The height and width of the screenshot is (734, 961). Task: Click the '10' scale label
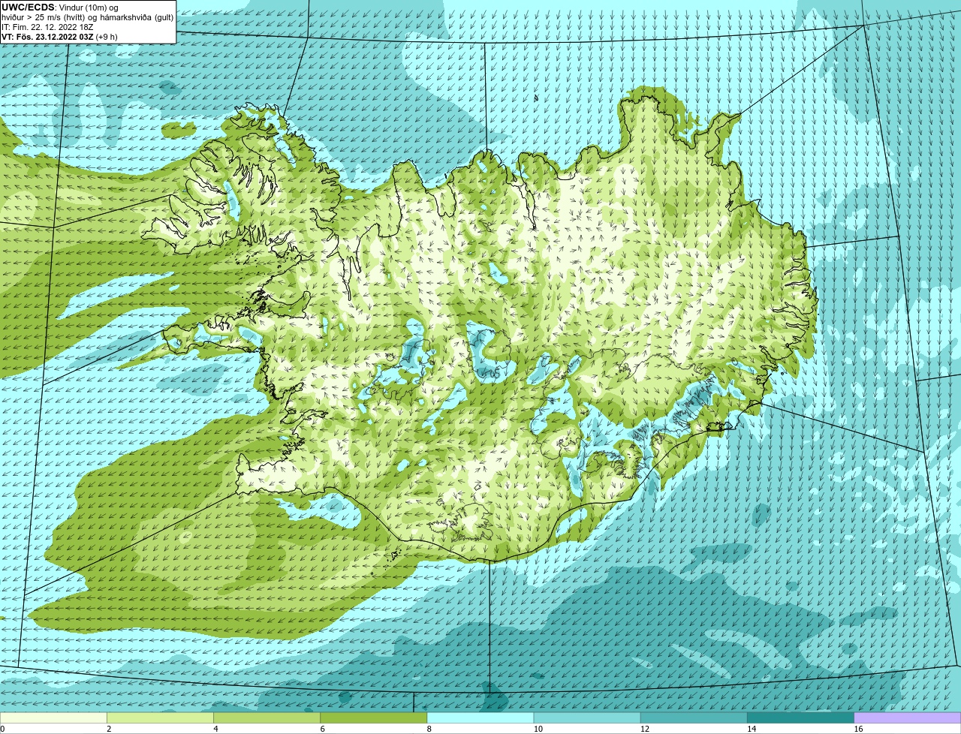coord(538,729)
